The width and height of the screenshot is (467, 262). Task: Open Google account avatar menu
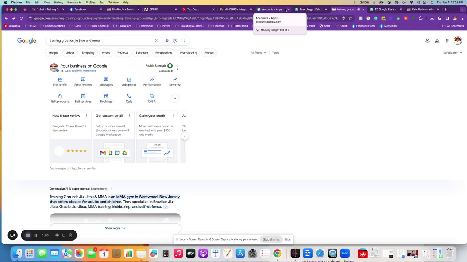(458, 41)
